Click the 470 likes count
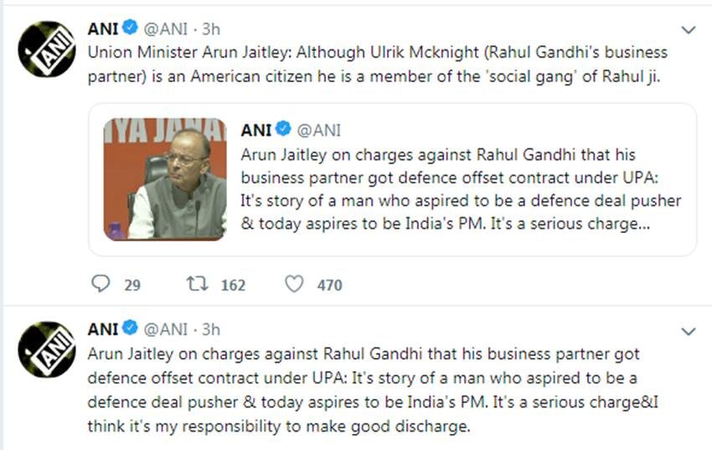The image size is (712, 450). click(329, 285)
